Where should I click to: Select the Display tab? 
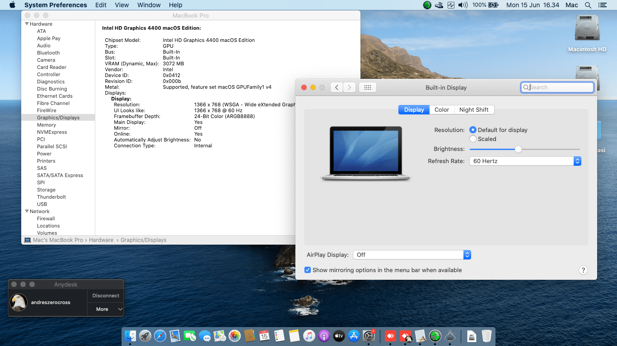414,109
